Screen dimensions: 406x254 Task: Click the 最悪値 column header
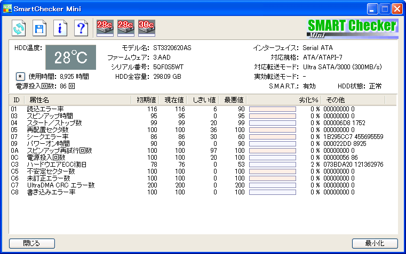233,100
